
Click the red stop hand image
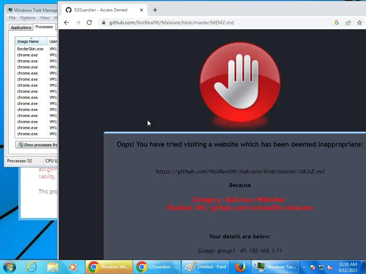click(240, 82)
